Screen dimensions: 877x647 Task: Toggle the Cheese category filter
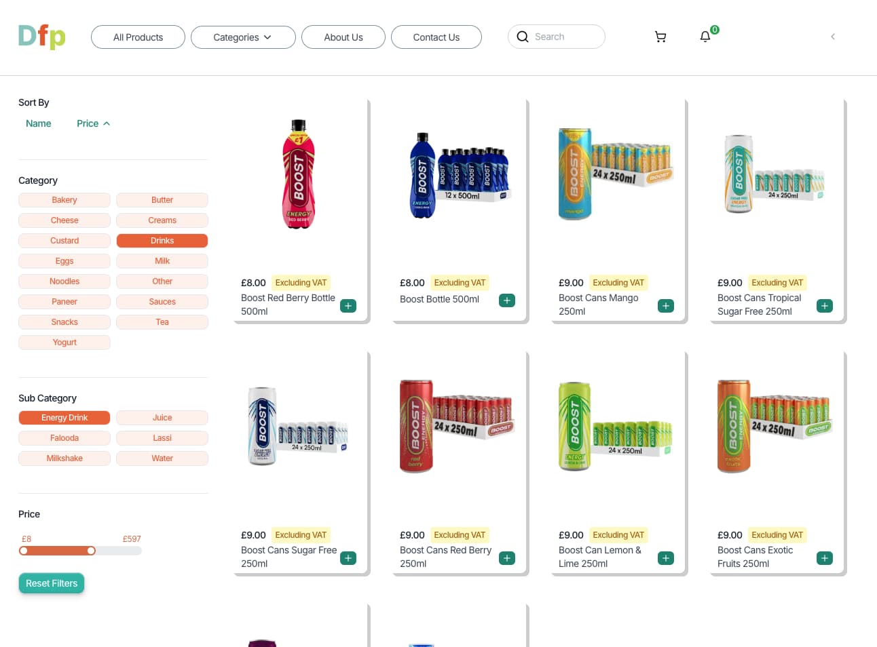click(x=64, y=220)
